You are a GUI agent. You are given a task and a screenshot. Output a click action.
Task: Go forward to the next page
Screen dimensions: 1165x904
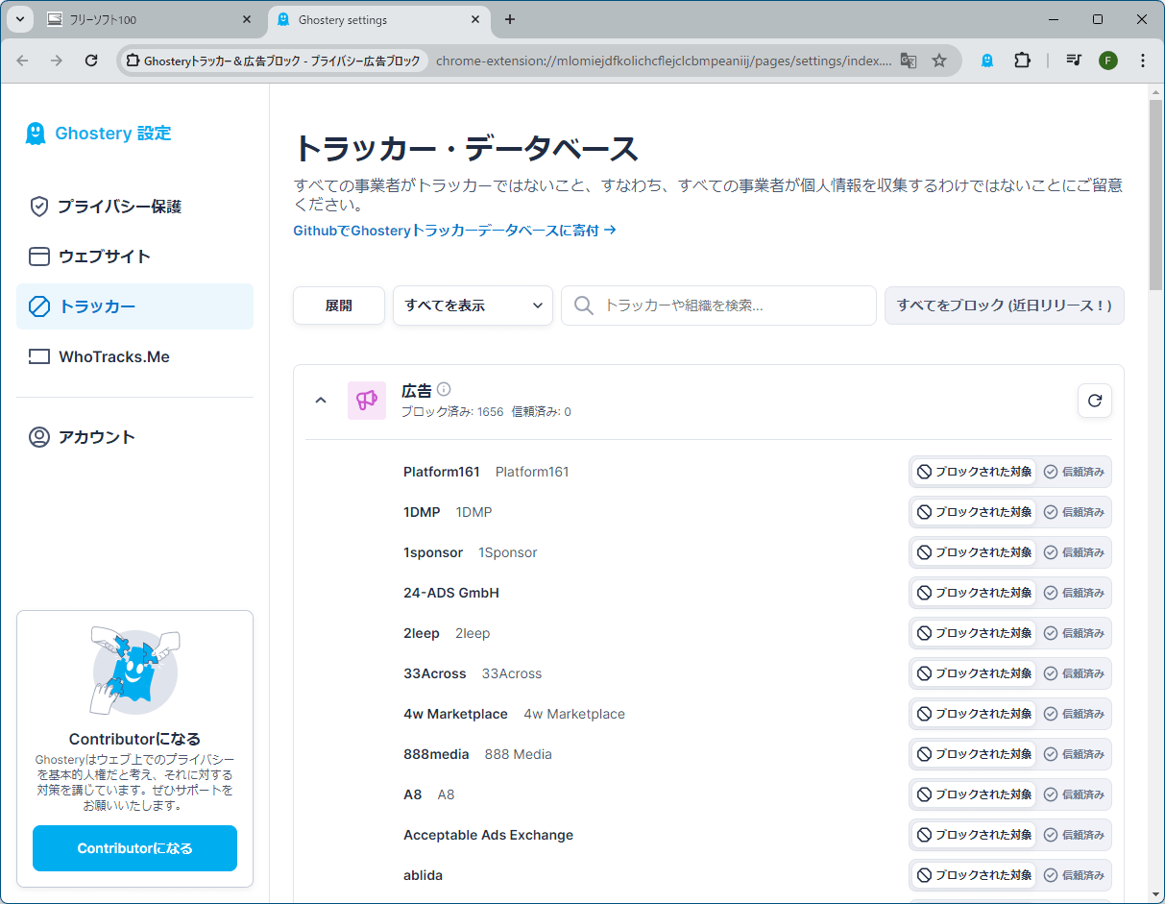[57, 61]
